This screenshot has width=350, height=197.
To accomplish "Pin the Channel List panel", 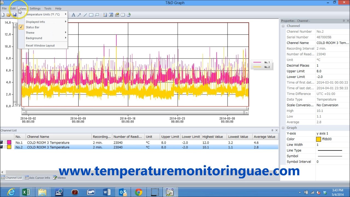I will [272, 130].
